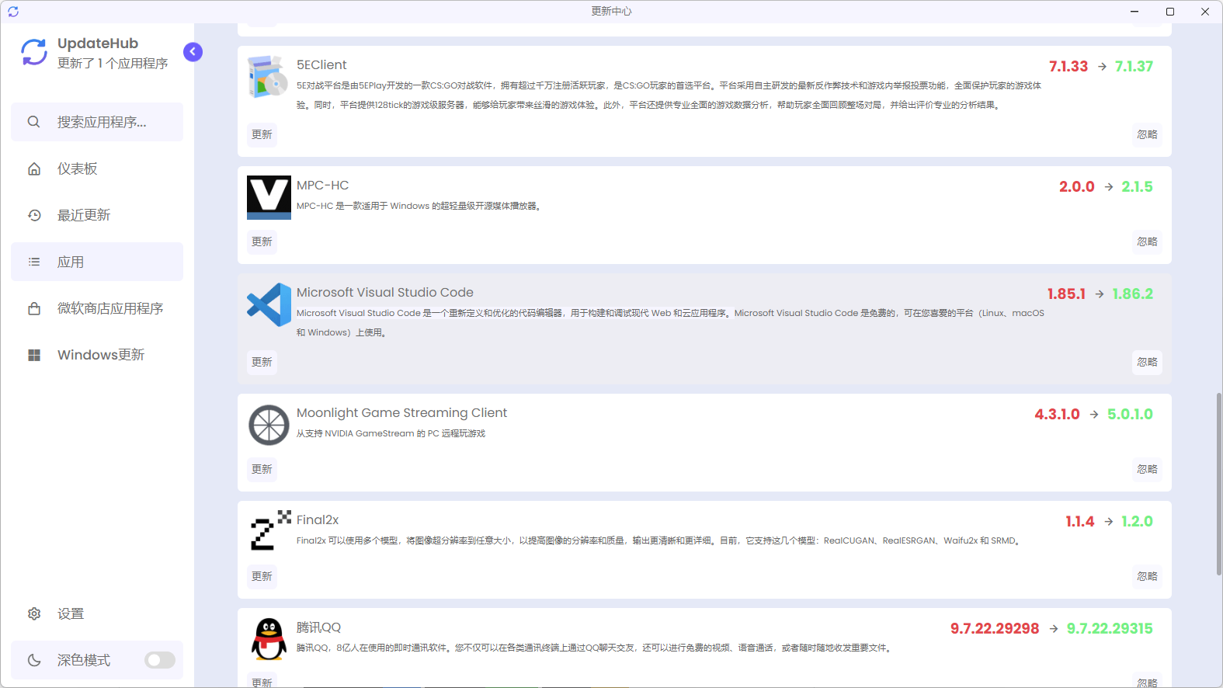The width and height of the screenshot is (1223, 688).
Task: Click the gear icon beside 设置
Action: tap(34, 613)
